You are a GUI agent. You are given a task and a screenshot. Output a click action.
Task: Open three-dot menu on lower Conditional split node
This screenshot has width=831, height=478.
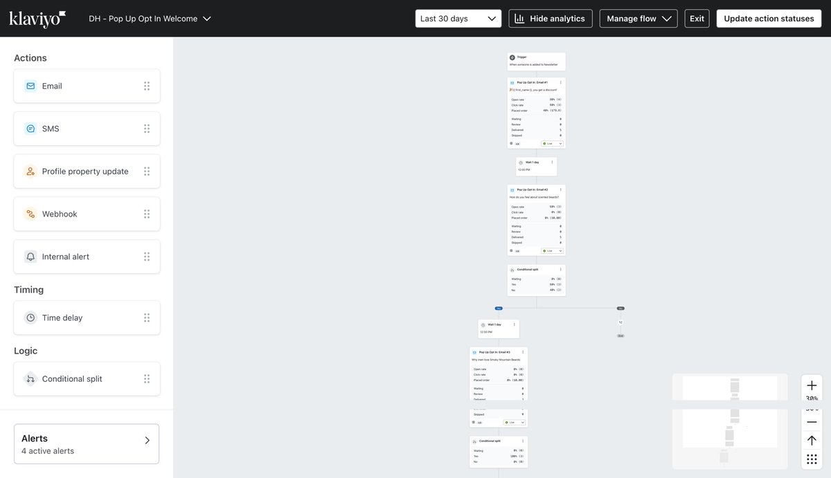tap(523, 441)
